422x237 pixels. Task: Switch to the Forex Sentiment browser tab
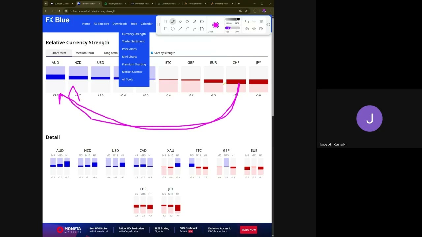tap(195, 3)
